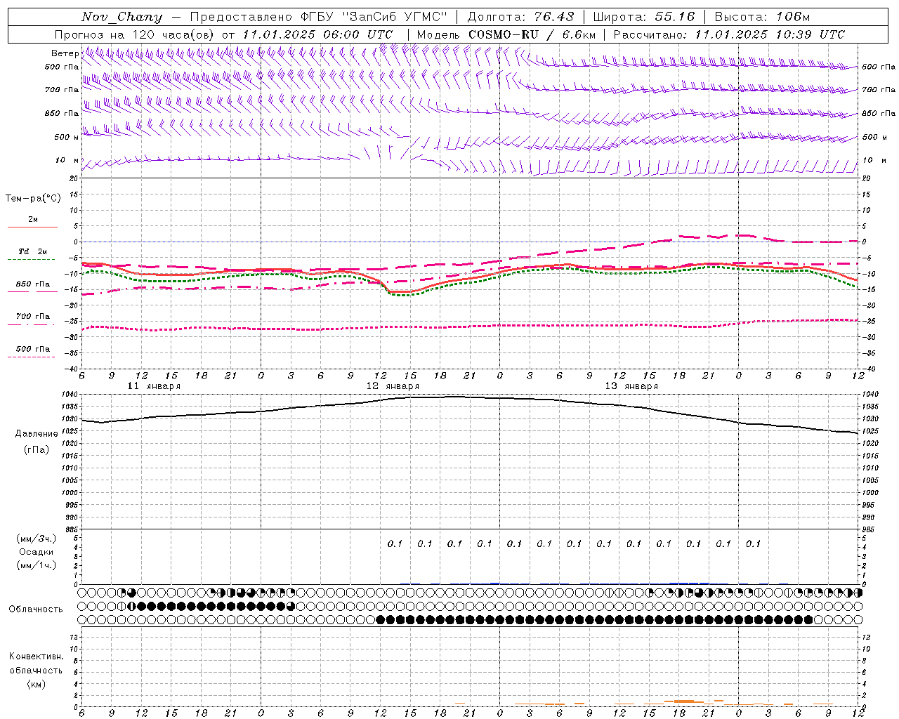The width and height of the screenshot is (899, 719).
Task: Click the "10 м" wind level label on the left
Action: [x=67, y=160]
